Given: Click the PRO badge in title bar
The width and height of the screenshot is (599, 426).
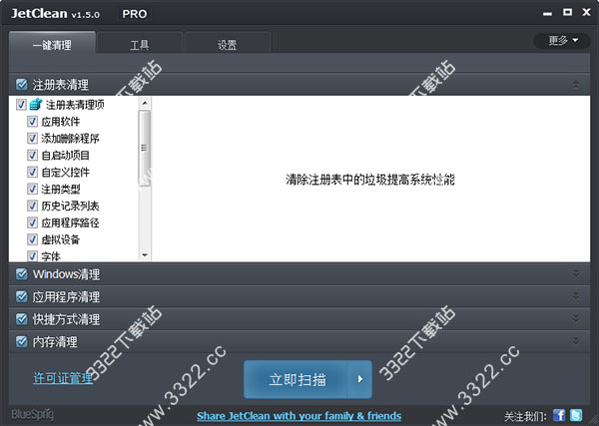Looking at the screenshot, I should (135, 14).
